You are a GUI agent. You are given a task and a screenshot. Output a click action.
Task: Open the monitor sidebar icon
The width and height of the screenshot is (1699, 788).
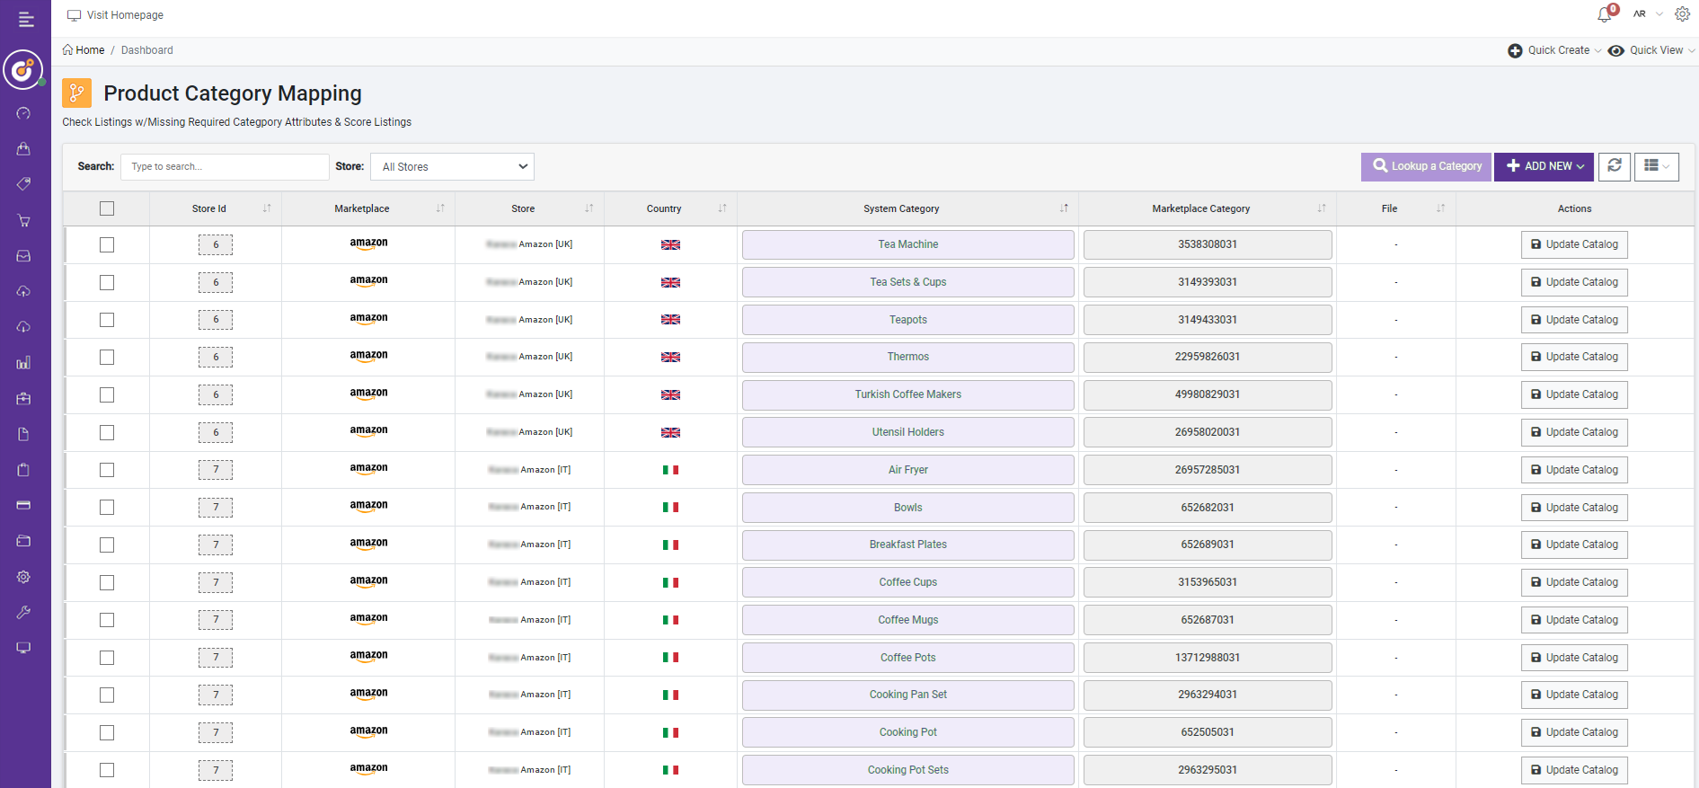24,648
